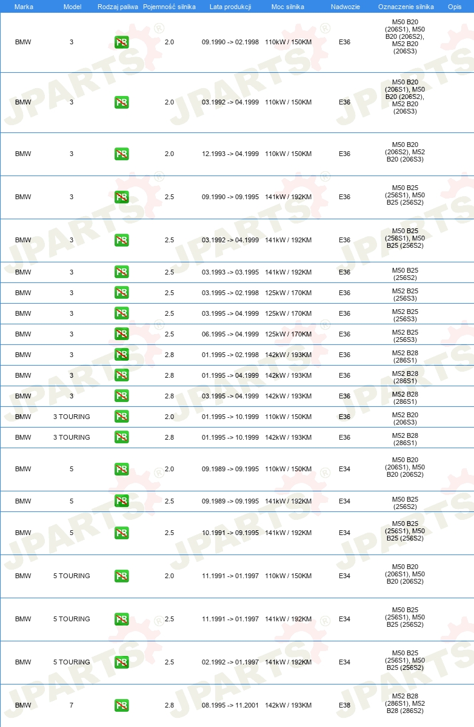474x727 pixels.
Task: Click the Opis column header
Action: (455, 7)
